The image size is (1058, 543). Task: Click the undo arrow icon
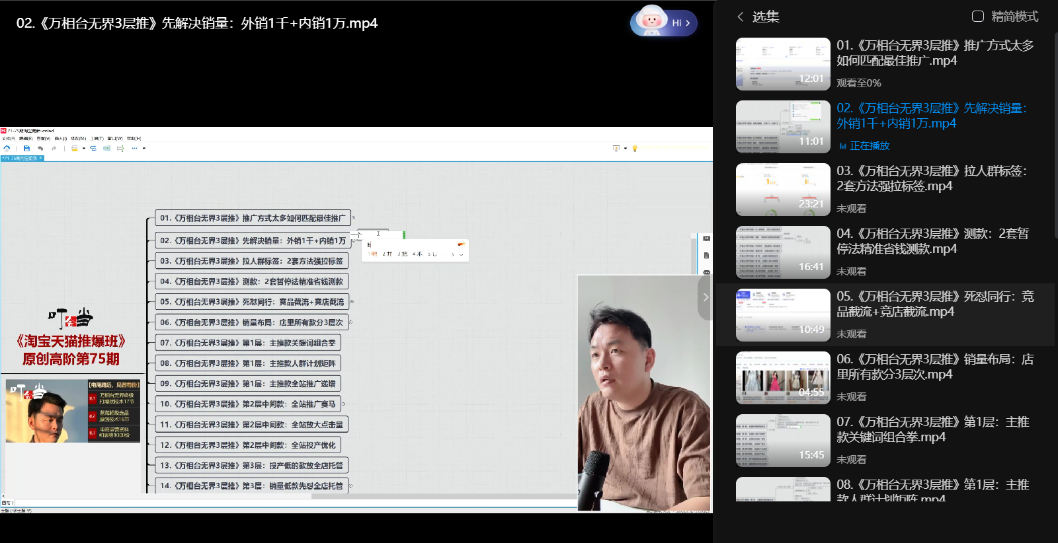click(40, 149)
